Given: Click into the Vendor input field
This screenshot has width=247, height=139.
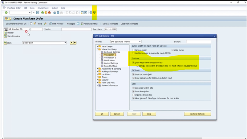Looking at the screenshot, I should [x=76, y=29].
